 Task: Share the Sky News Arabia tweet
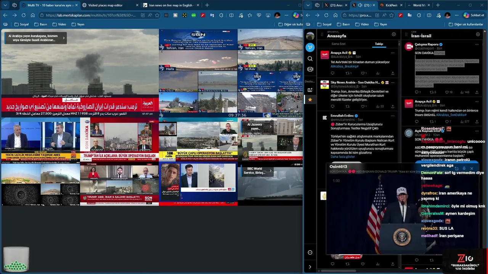coord(393,107)
